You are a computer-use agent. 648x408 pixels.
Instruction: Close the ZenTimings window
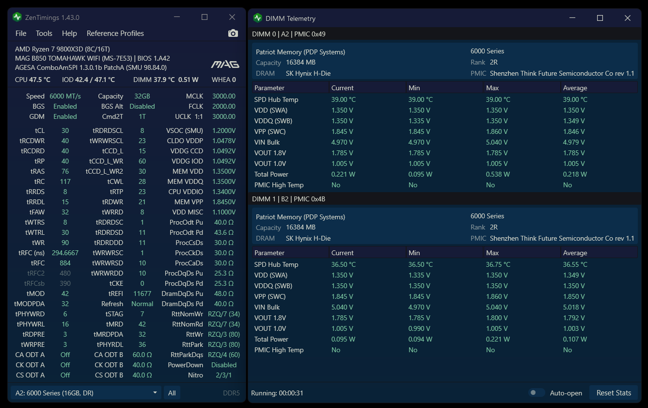pos(232,17)
